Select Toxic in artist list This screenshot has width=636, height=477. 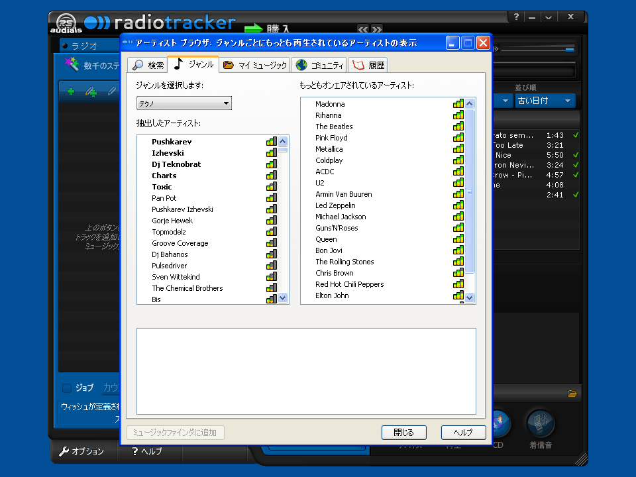point(162,187)
